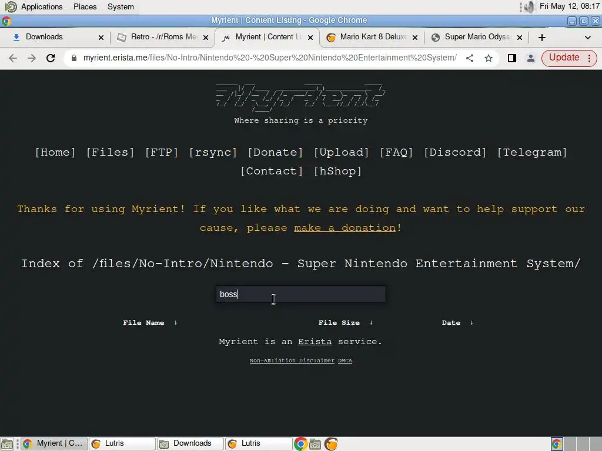This screenshot has height=451, width=602.
Task: Click the search box containing 'boss'
Action: [300, 294]
